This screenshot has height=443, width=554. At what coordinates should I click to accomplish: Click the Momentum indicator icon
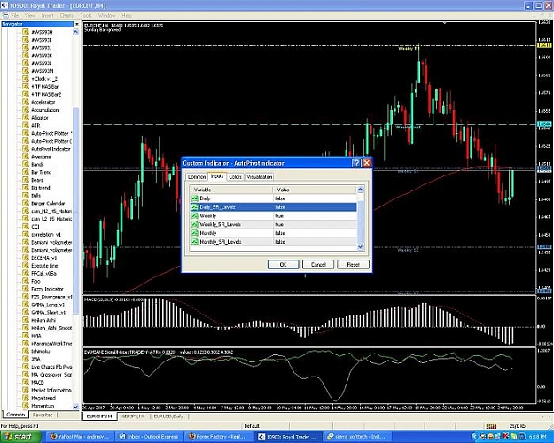point(26,406)
